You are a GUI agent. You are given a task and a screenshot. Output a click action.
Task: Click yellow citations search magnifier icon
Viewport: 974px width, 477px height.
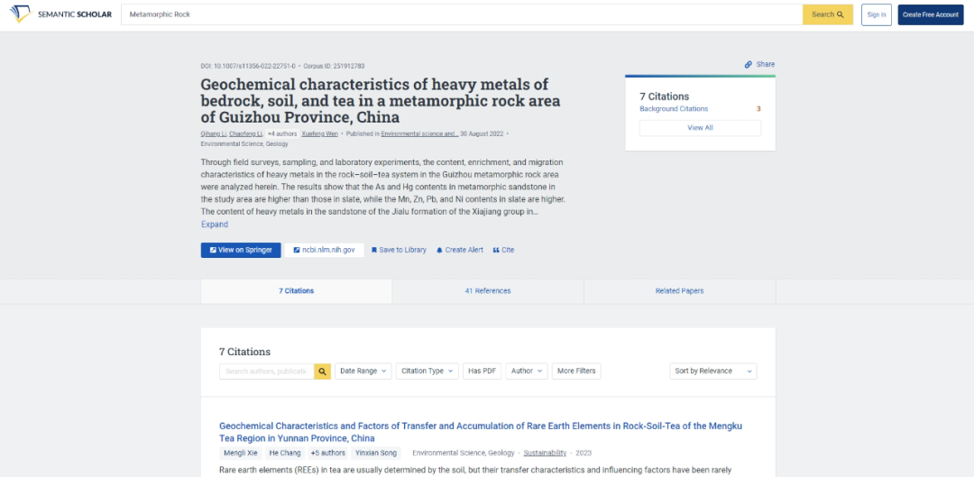[x=322, y=371]
